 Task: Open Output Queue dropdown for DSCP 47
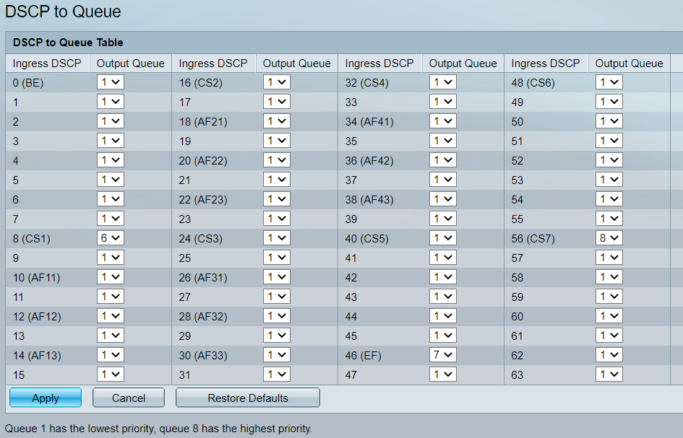443,375
